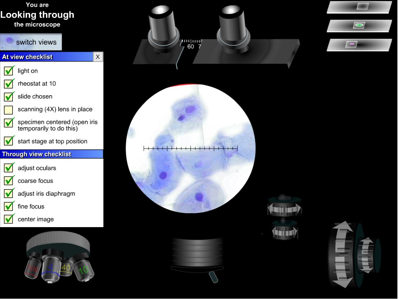Uncheck the light on checkbox

(9, 71)
